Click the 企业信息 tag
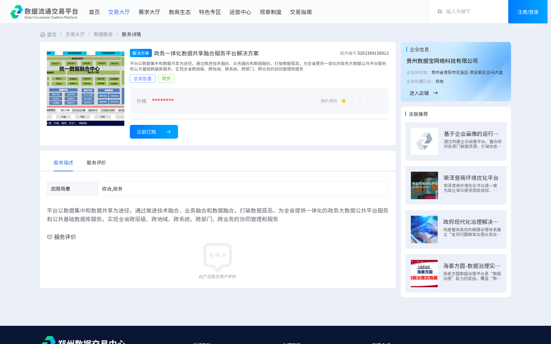551x344 pixels. click(x=143, y=78)
